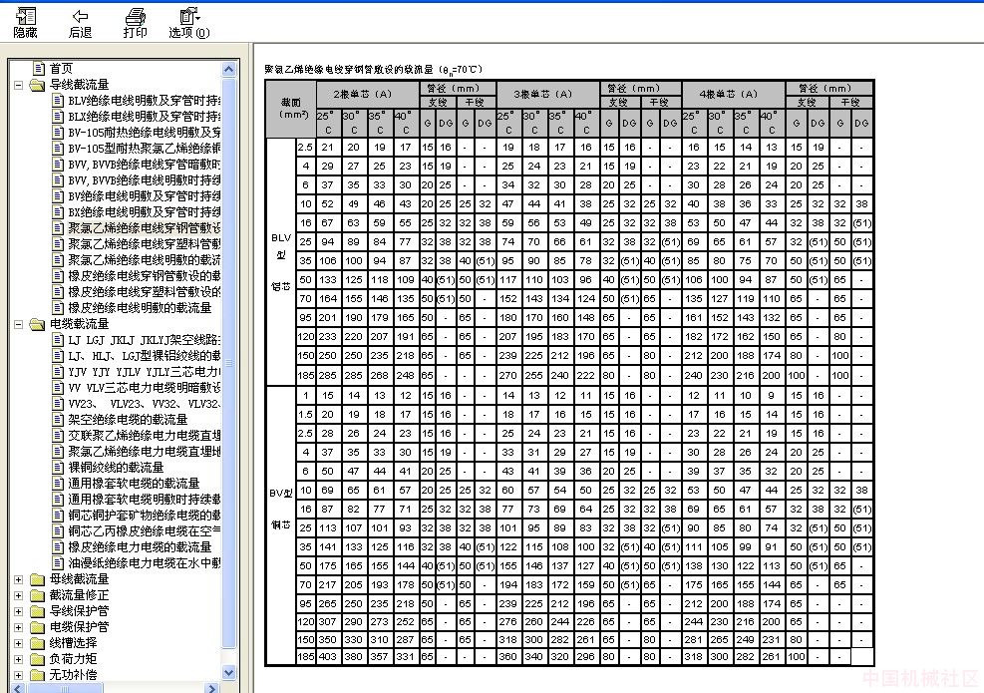Expand the 线槽选择 folder
The height and width of the screenshot is (693, 984).
19,643
